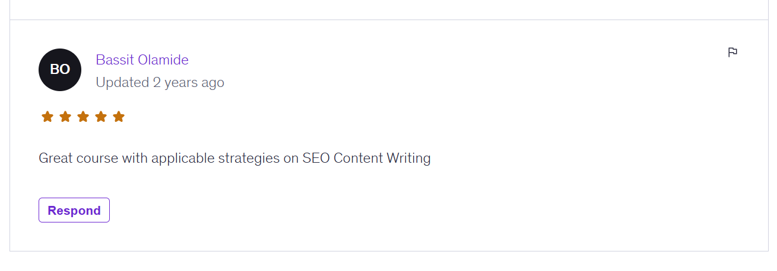Open Bassit Olamide's profile link
777x271 pixels.
point(142,60)
